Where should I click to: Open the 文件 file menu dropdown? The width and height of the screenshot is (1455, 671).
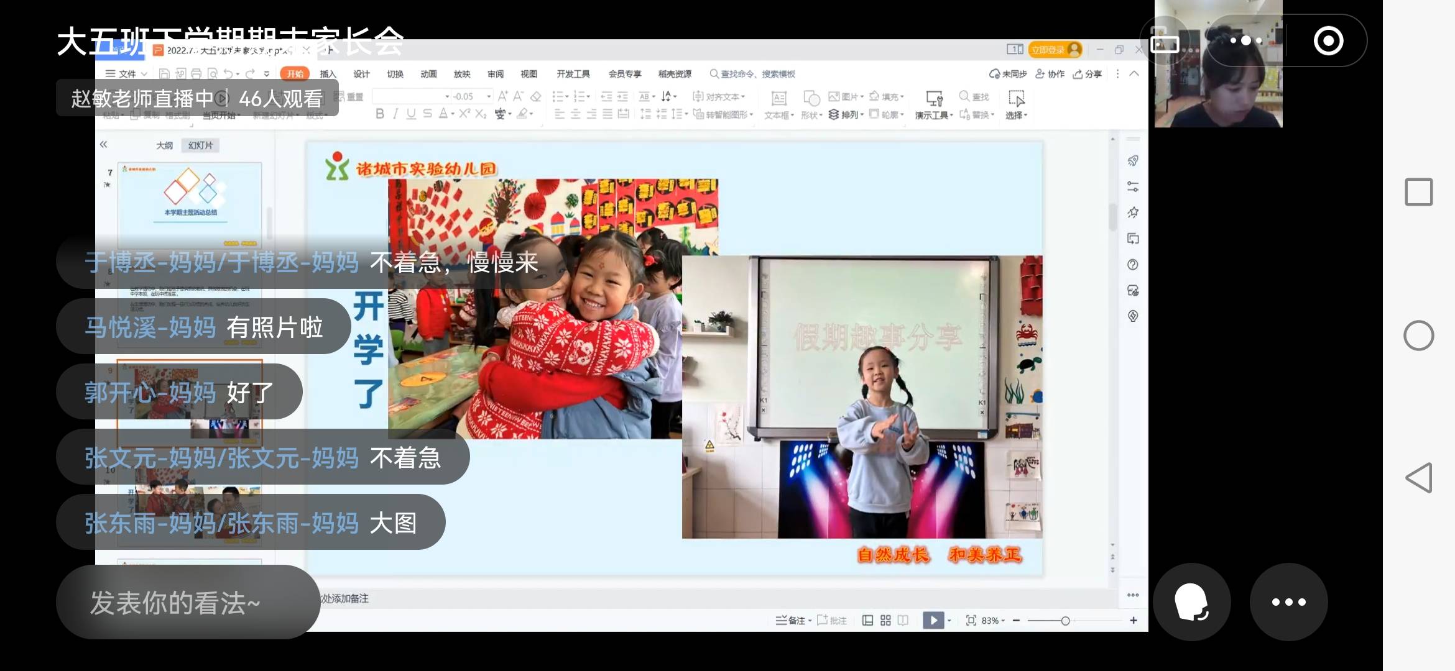click(x=126, y=74)
